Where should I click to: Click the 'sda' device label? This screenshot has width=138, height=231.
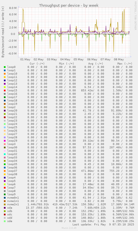(x=10, y=208)
